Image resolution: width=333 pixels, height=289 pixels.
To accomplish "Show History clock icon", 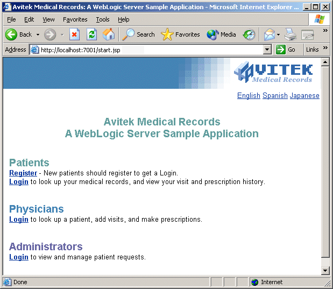I will [x=249, y=34].
